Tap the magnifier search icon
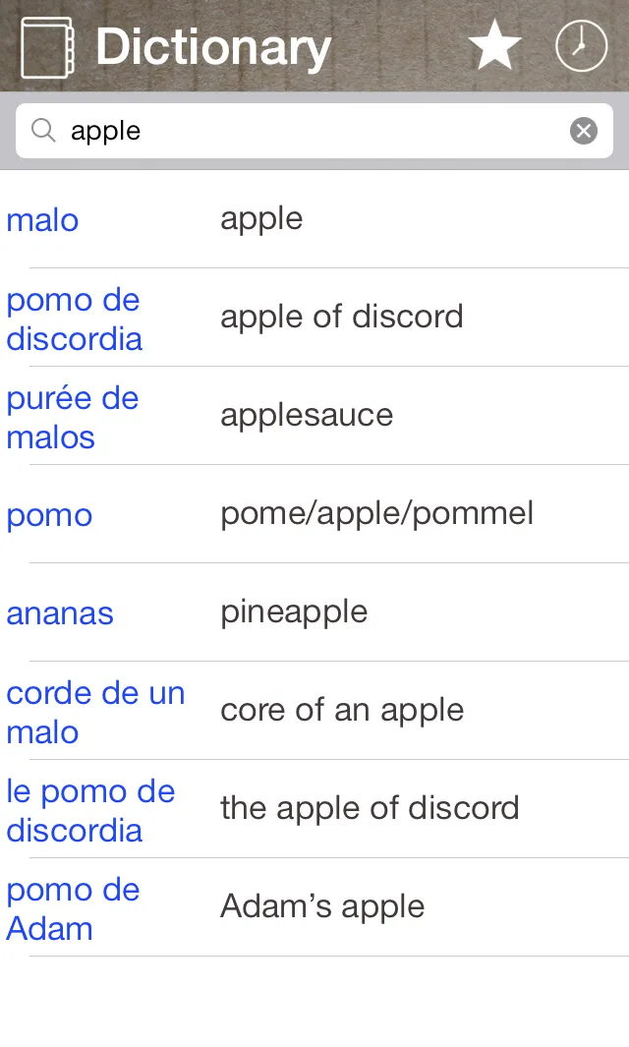 [x=43, y=130]
